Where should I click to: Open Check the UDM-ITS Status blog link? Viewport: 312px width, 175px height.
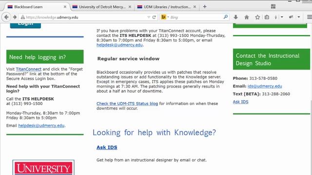127,104
